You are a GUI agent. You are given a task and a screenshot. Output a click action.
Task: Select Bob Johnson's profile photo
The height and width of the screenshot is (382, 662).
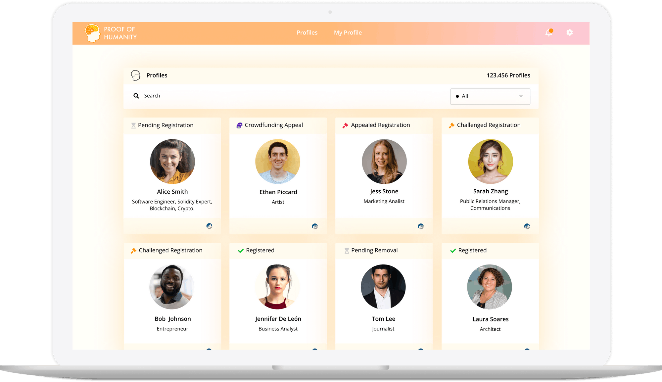172,287
